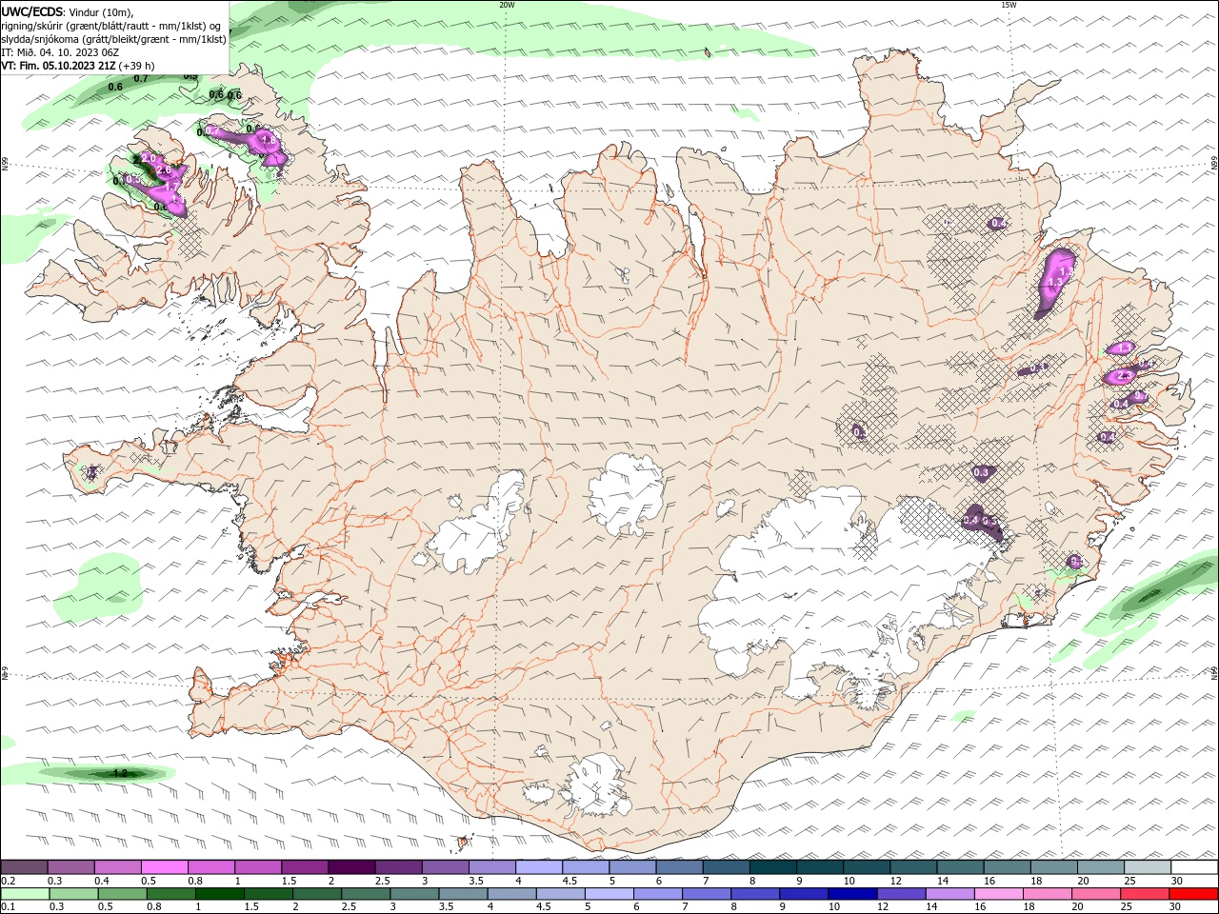1219x914 pixels.
Task: Click the 0.3 snow value north of Vatnajökull
Action: [981, 472]
